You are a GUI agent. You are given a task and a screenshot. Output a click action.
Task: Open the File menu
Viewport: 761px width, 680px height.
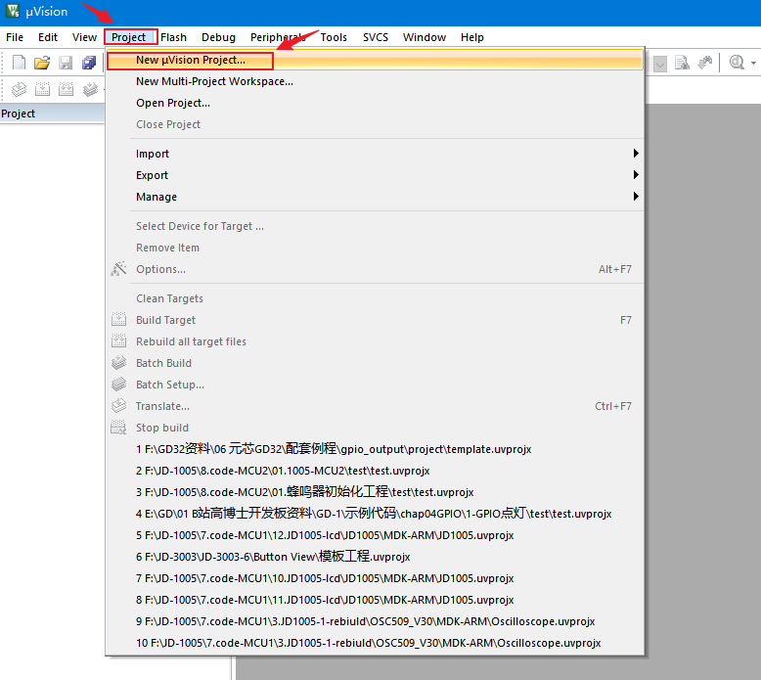(15, 37)
